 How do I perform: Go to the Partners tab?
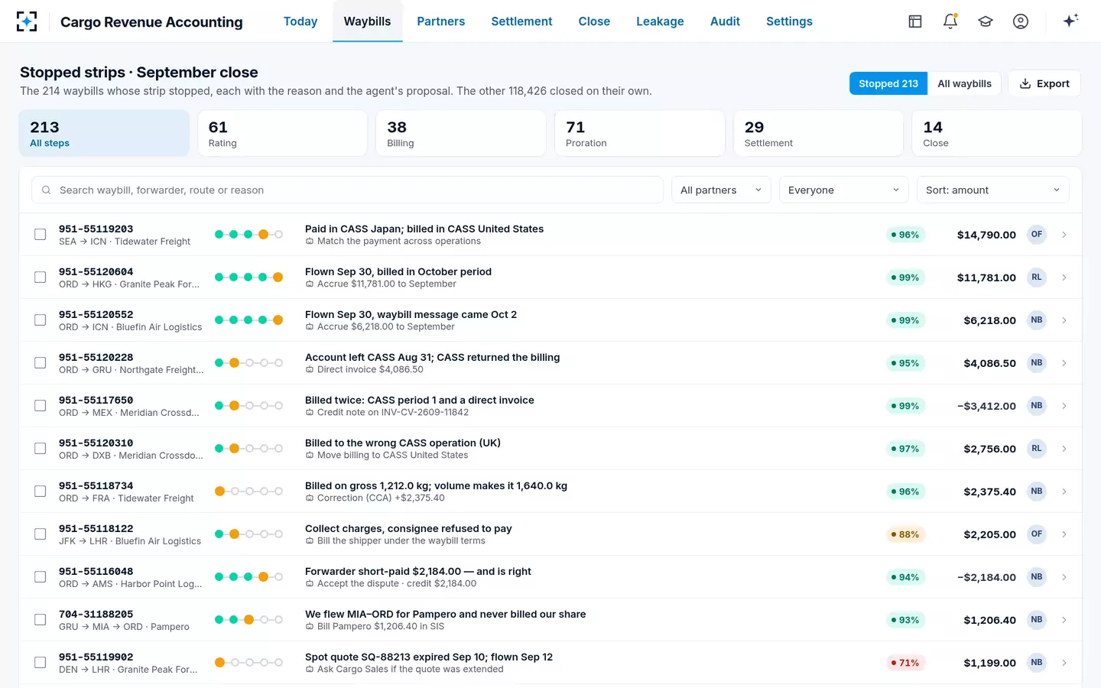pos(441,21)
